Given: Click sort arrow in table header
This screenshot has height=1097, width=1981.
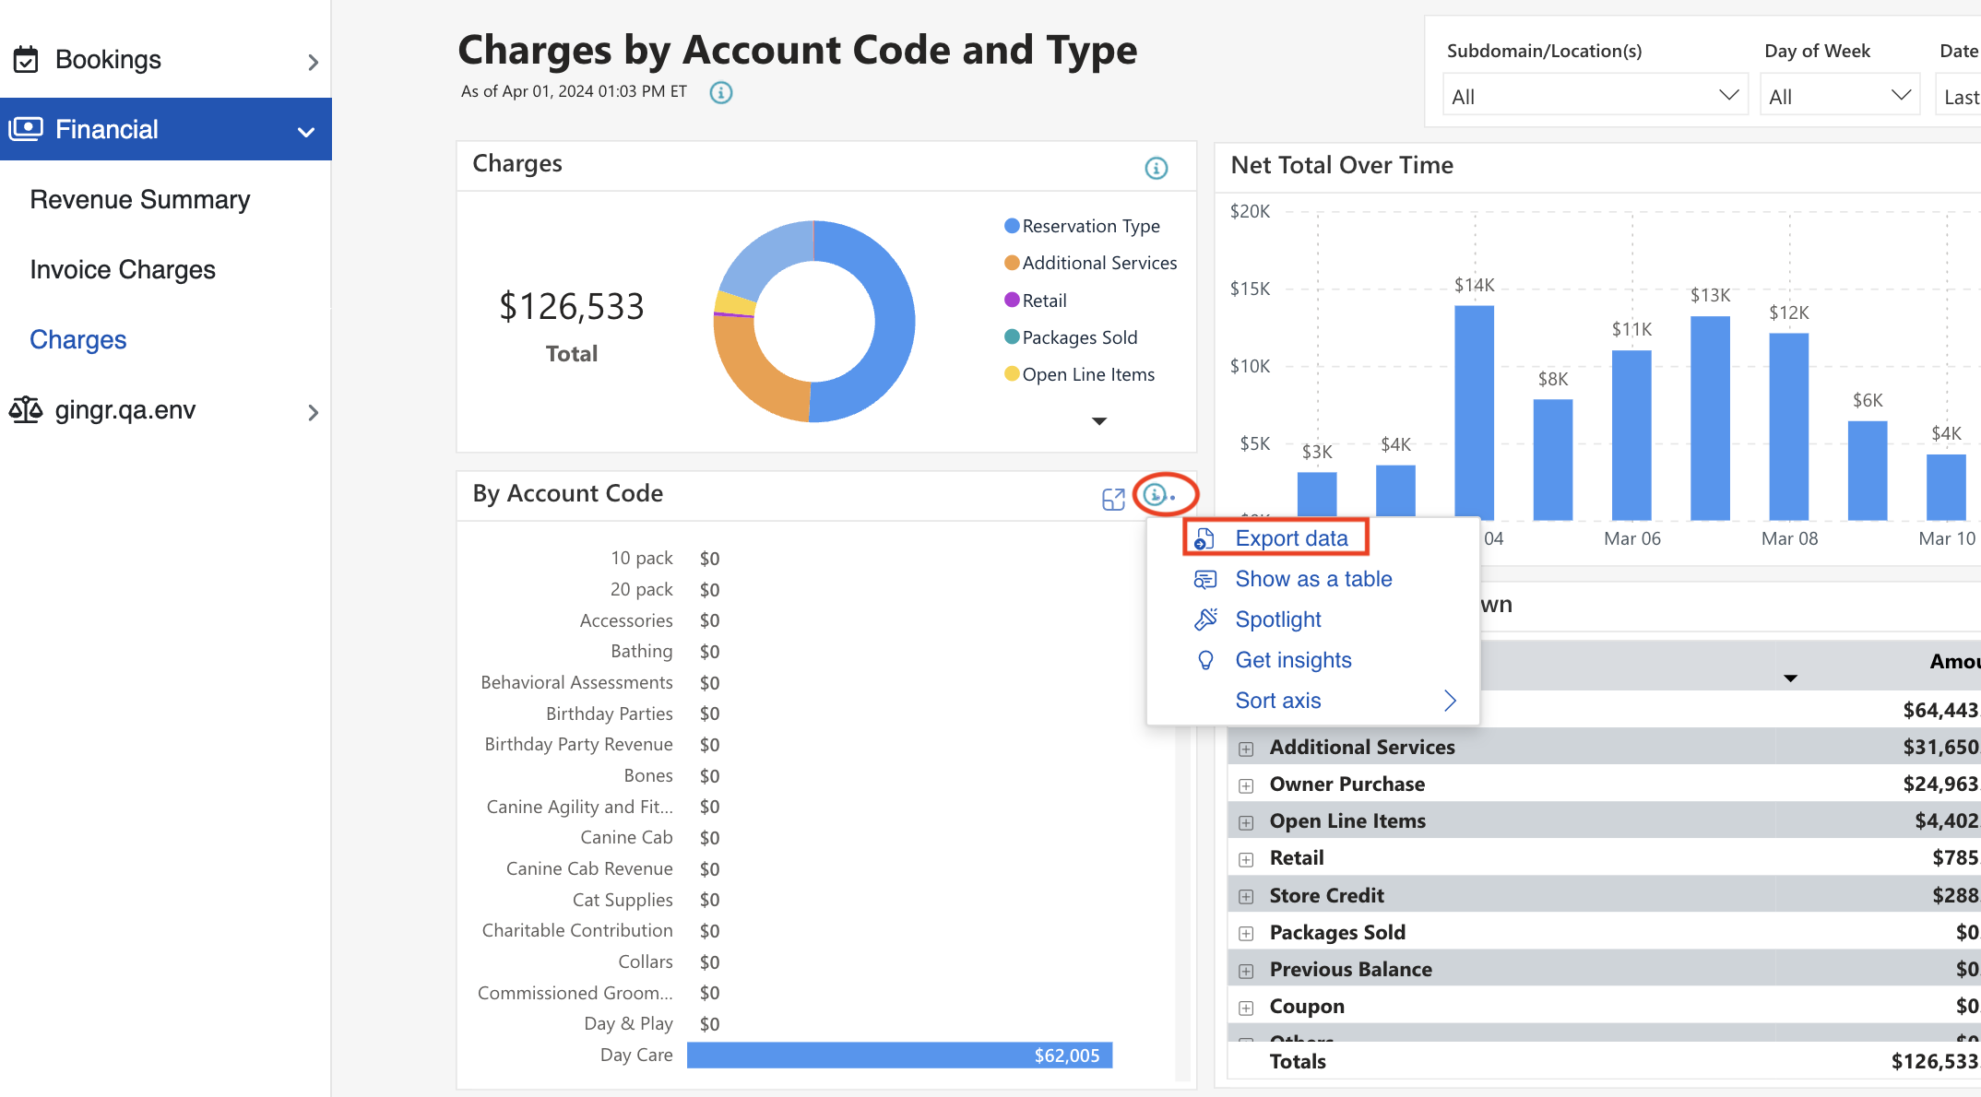Looking at the screenshot, I should (x=1790, y=678).
